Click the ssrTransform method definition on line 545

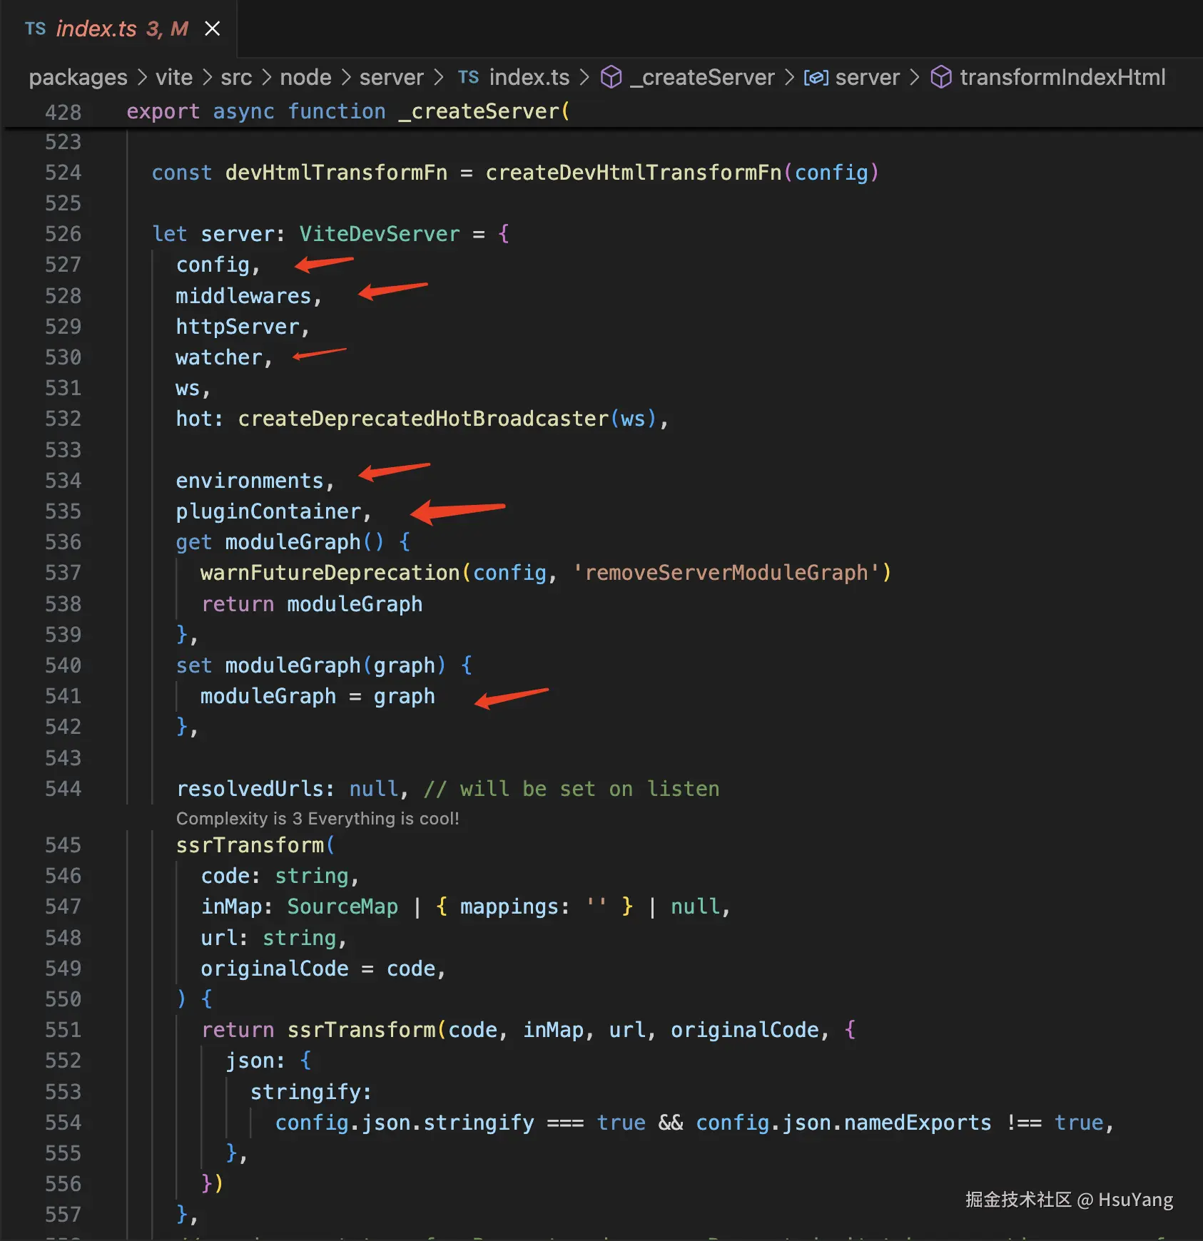pyautogui.click(x=250, y=845)
